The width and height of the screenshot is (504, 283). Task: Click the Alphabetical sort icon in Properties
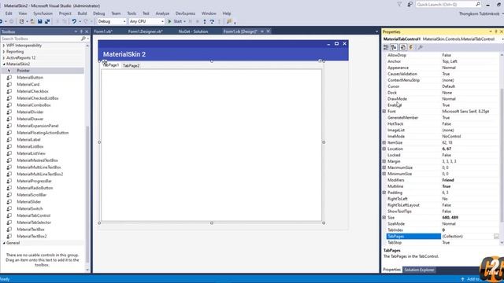tap(394, 47)
